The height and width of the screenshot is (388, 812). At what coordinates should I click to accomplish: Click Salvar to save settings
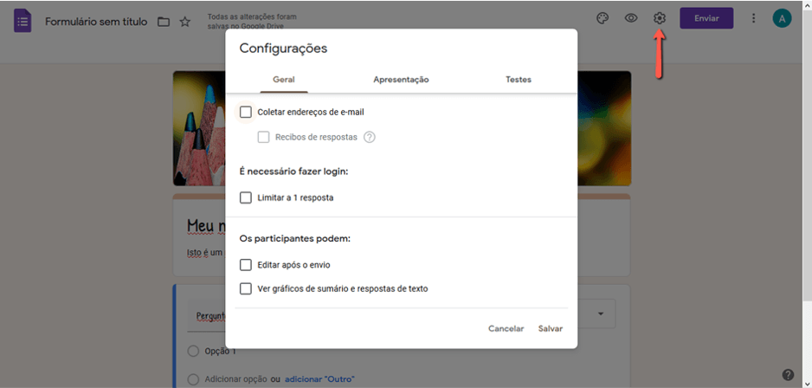pyautogui.click(x=550, y=328)
